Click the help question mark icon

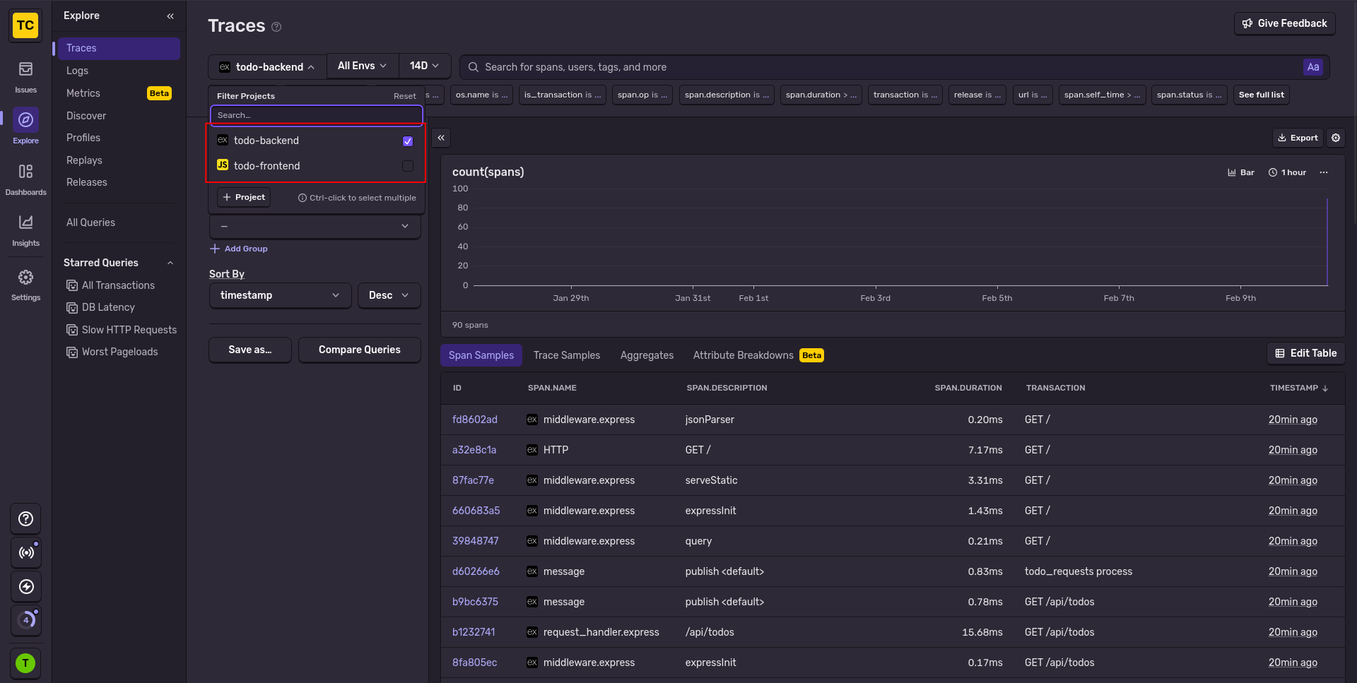25,519
